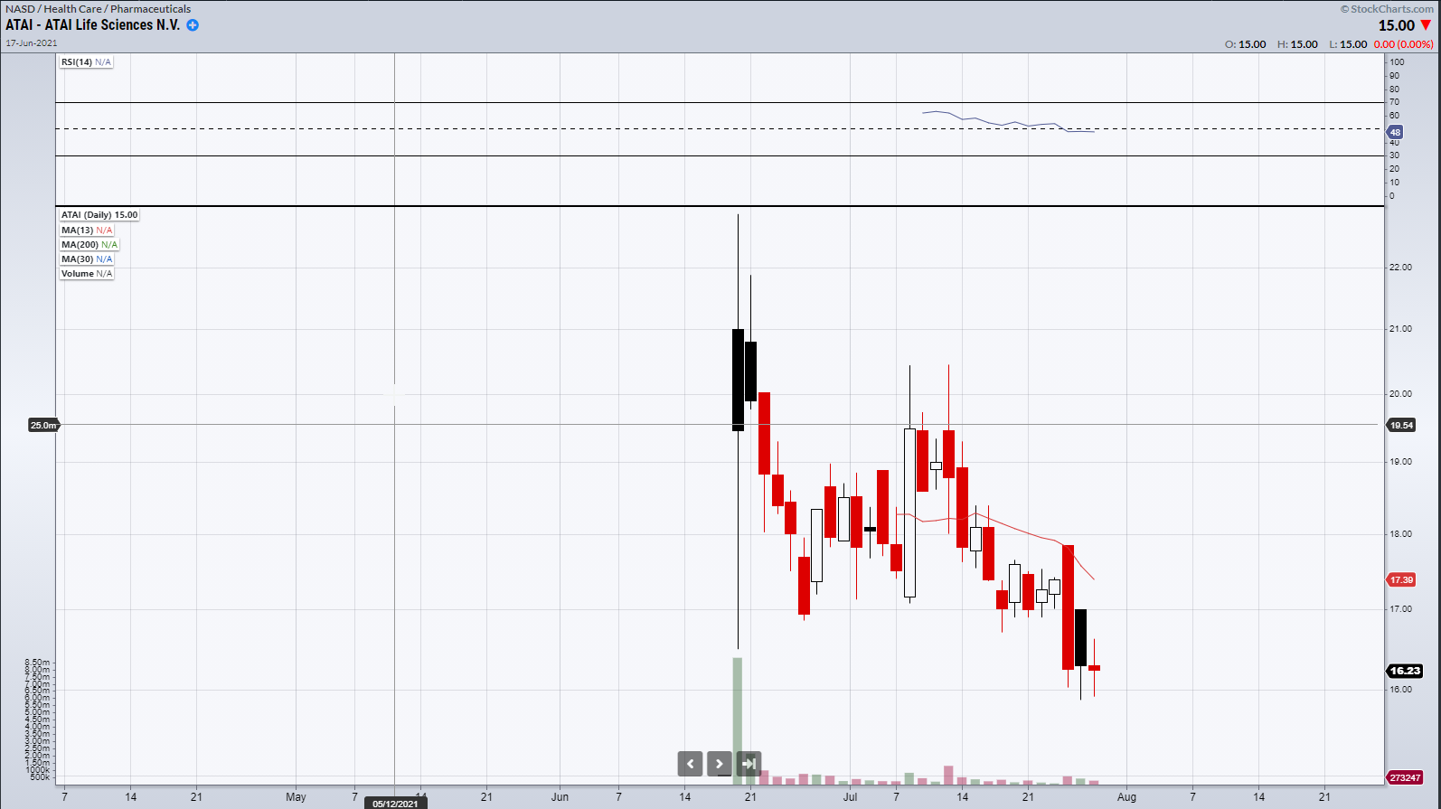
Task: Jump to latest data with skip-to-end button
Action: click(749, 764)
